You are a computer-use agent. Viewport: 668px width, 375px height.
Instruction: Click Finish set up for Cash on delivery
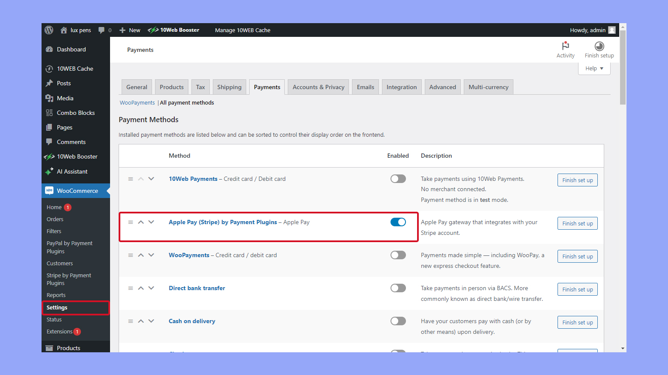tap(577, 322)
